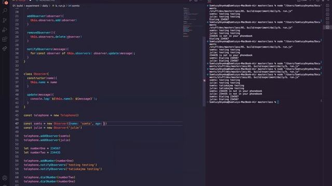Click line number 60 in the gutter
332x186 pixels.
coord(17,177)
